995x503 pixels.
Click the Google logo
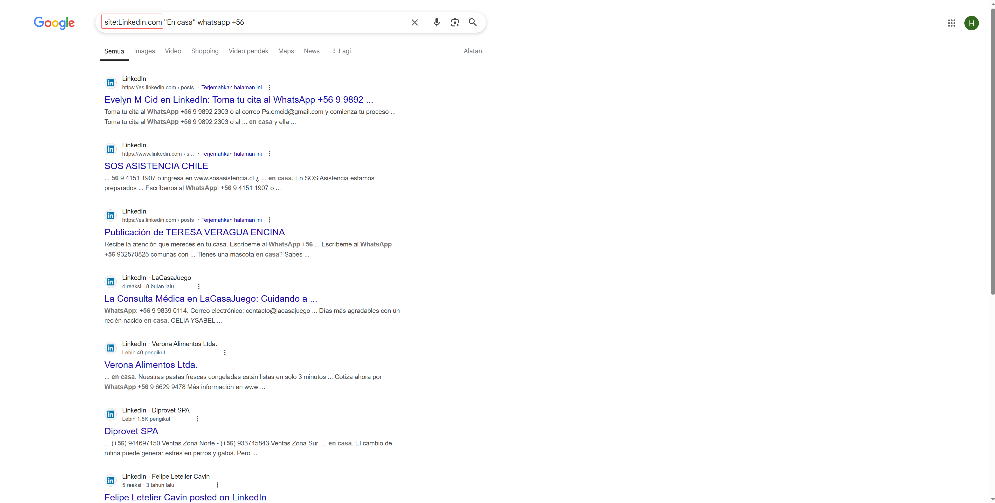tap(54, 23)
